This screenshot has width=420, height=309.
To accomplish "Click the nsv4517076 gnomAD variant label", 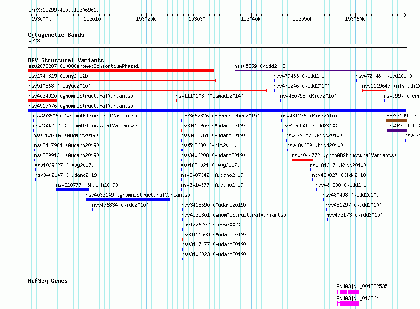I will tap(81, 106).
